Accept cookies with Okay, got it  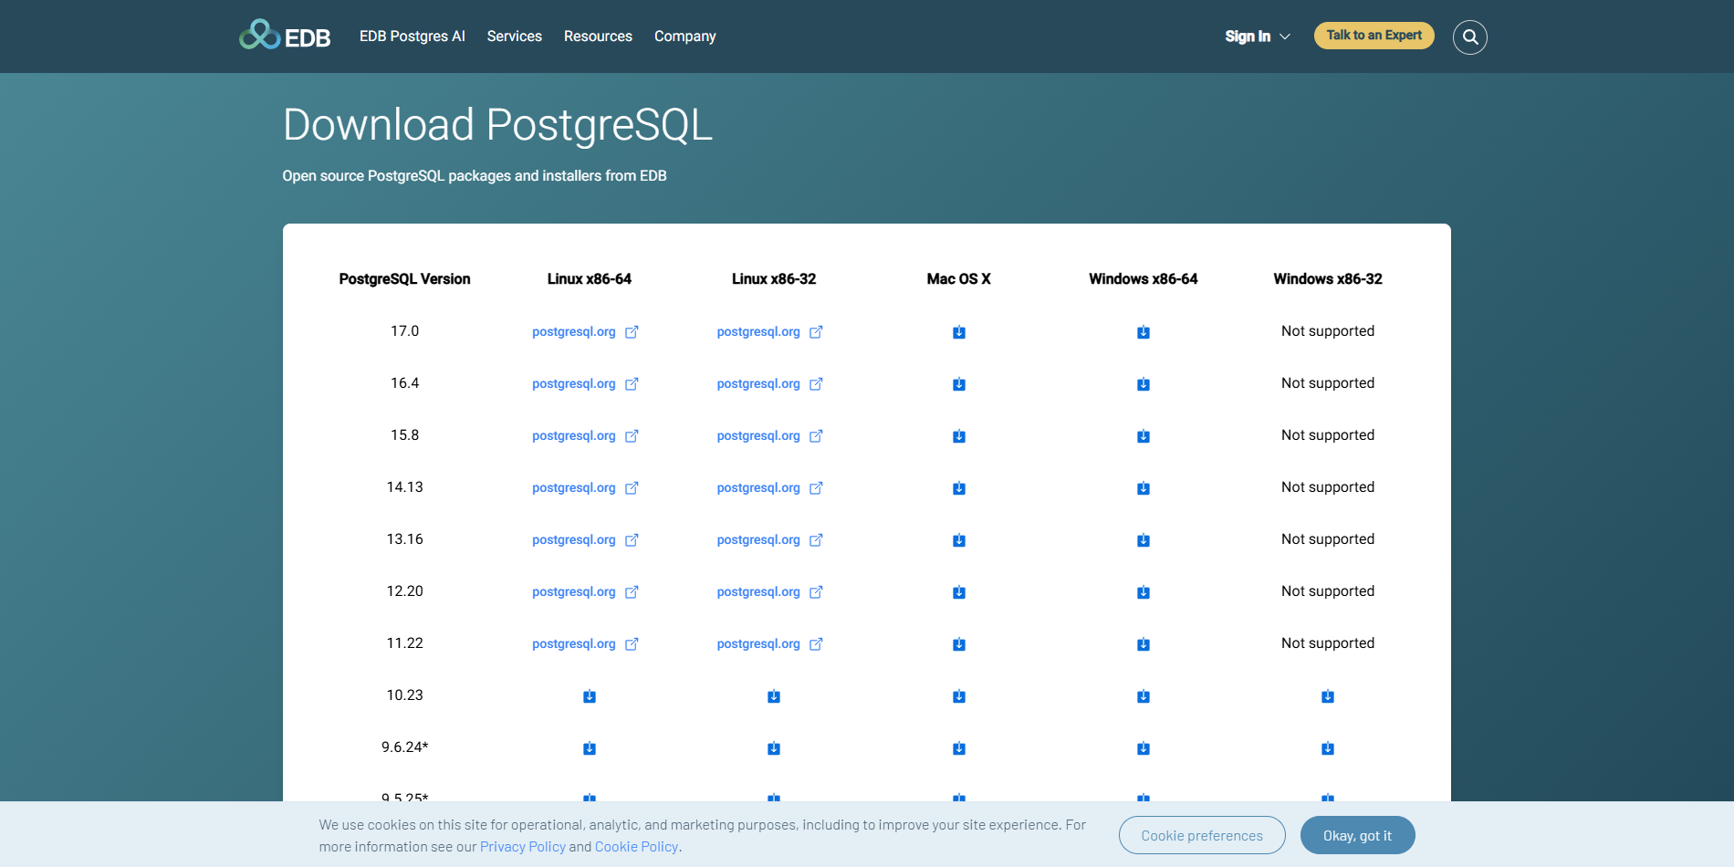point(1358,835)
